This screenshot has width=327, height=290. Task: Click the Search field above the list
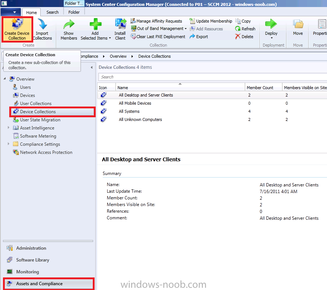pos(212,77)
